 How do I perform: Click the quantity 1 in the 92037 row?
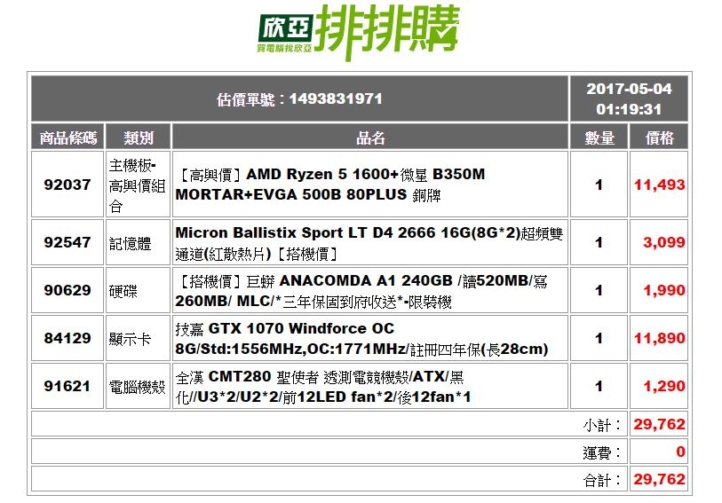(x=599, y=185)
